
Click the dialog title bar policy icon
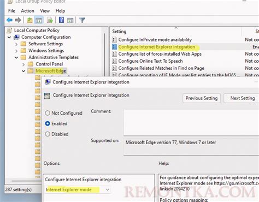[x=48, y=82]
